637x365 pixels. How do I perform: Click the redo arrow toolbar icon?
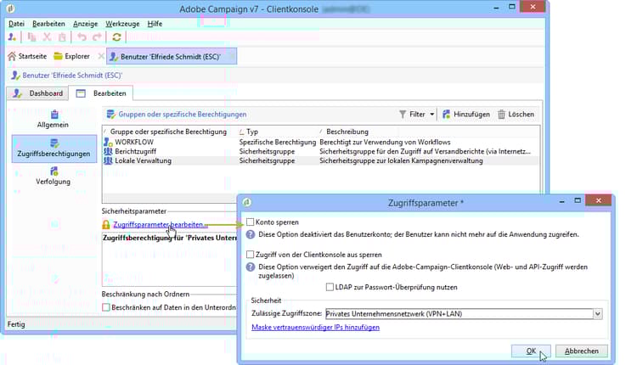(97, 37)
